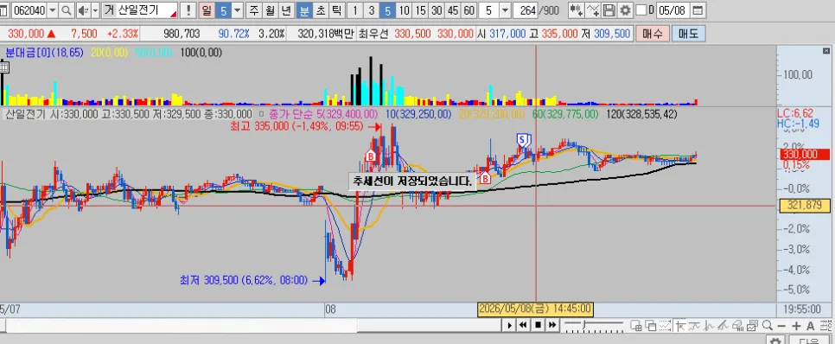Click the 3-minute interval button

(x=371, y=10)
